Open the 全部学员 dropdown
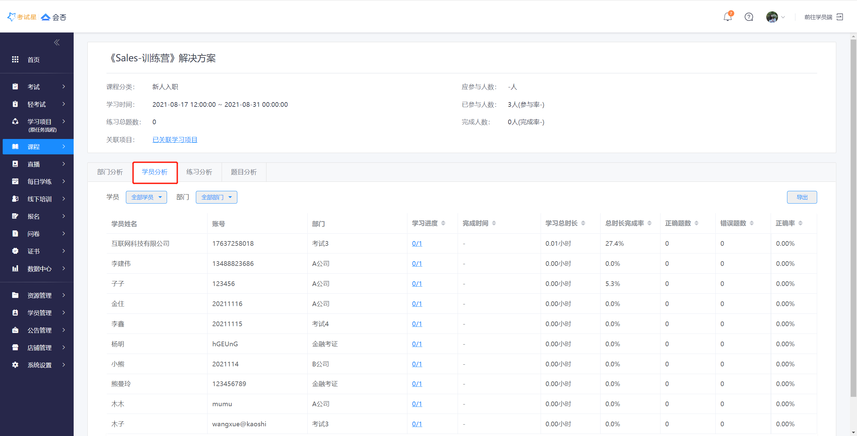The width and height of the screenshot is (857, 436). (x=146, y=197)
